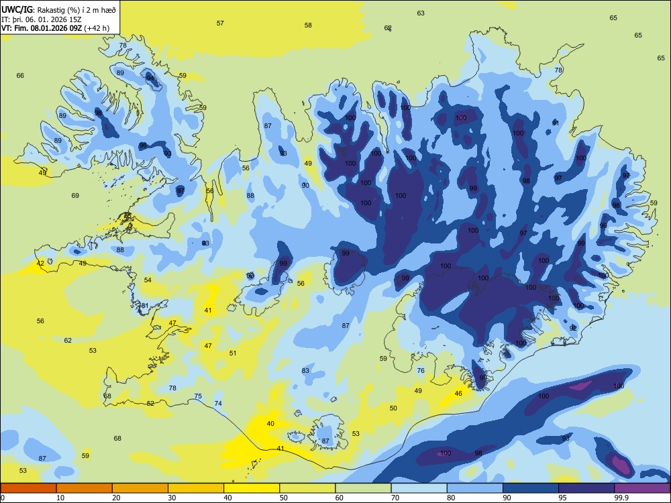Click the humidity value '91' in the northeast

tap(556, 123)
